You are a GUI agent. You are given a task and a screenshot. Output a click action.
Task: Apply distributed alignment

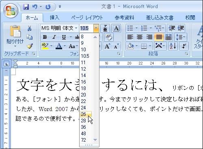(168, 37)
